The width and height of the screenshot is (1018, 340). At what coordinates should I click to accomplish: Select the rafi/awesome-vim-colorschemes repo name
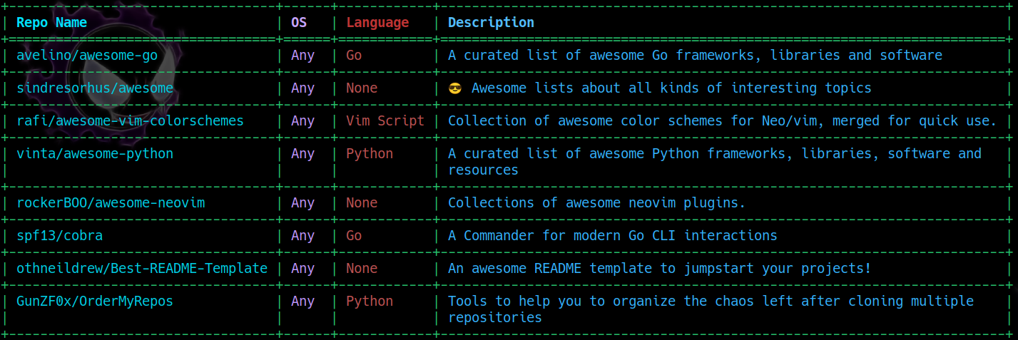click(130, 120)
